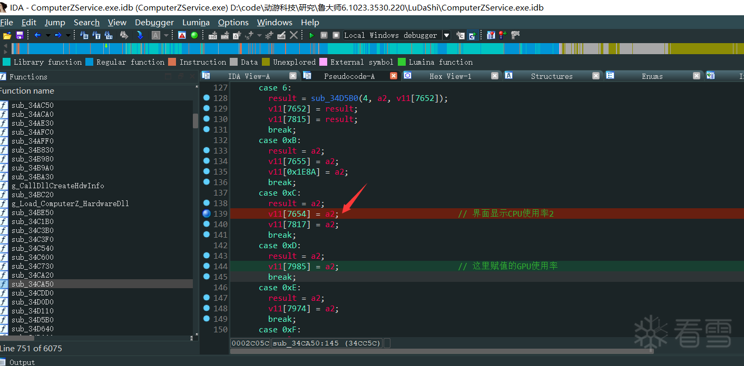Open the Lumina menu
This screenshot has height=366, width=744.
point(195,22)
